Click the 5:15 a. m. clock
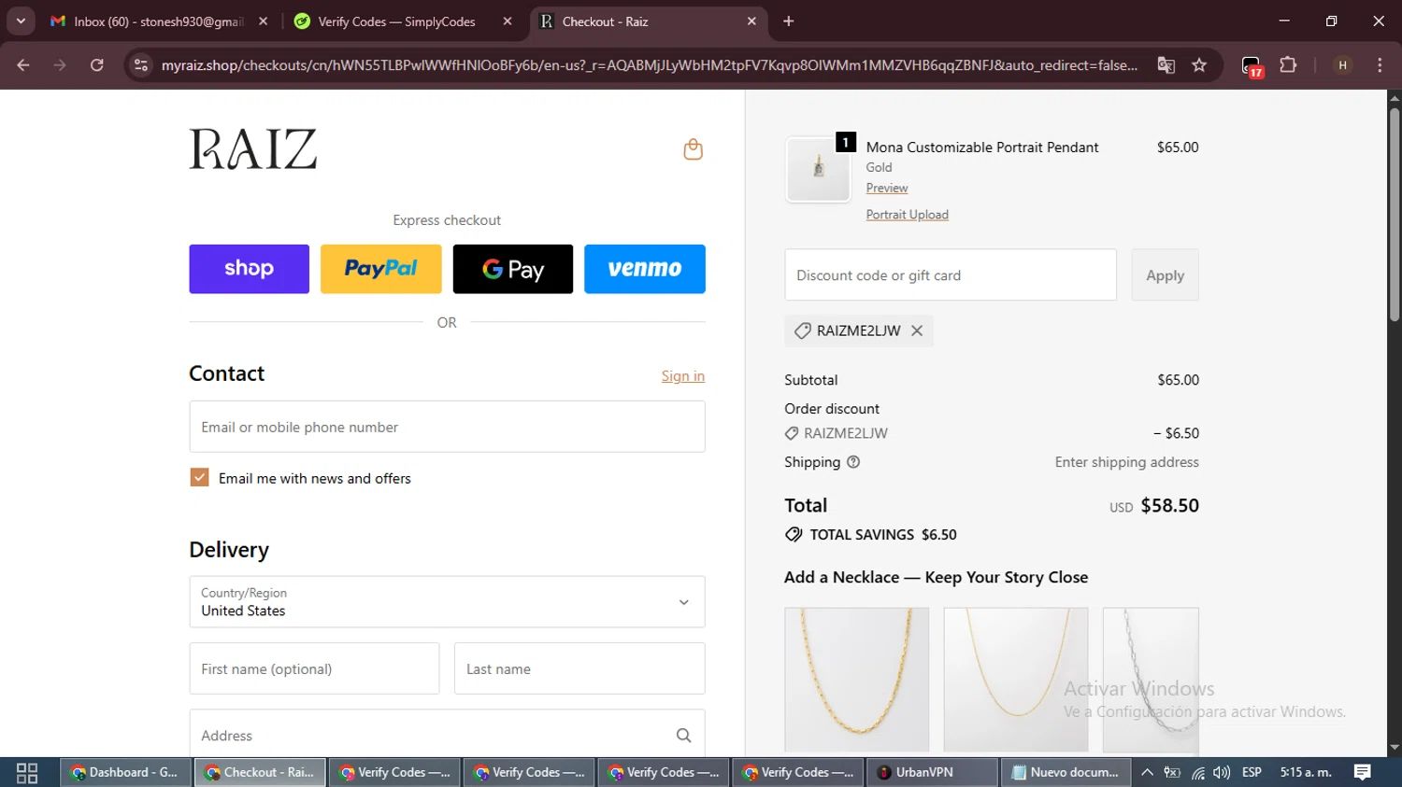The image size is (1402, 787). click(x=1306, y=772)
